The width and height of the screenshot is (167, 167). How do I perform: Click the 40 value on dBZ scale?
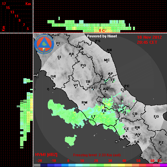pyautogui.click(x=124, y=161)
